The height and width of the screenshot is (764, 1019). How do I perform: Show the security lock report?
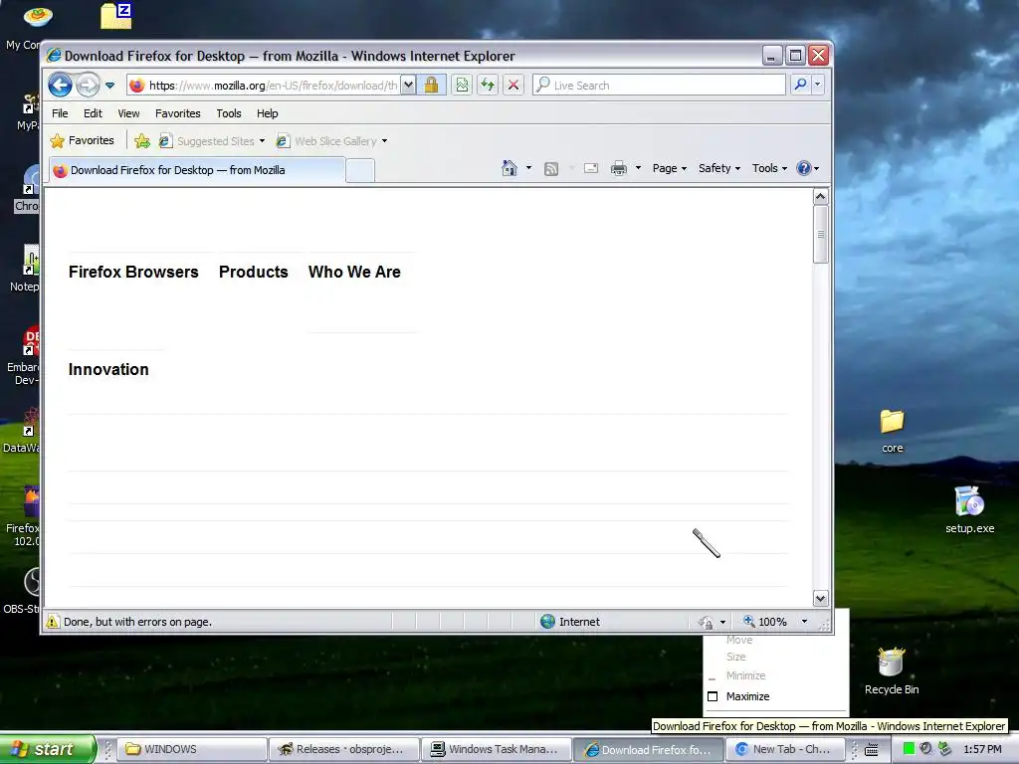click(431, 86)
